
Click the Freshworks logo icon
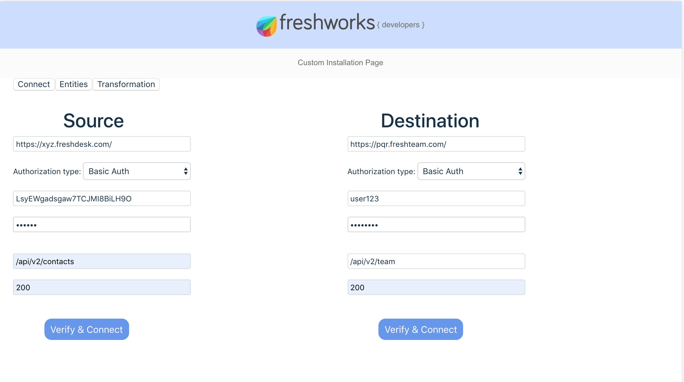(266, 24)
